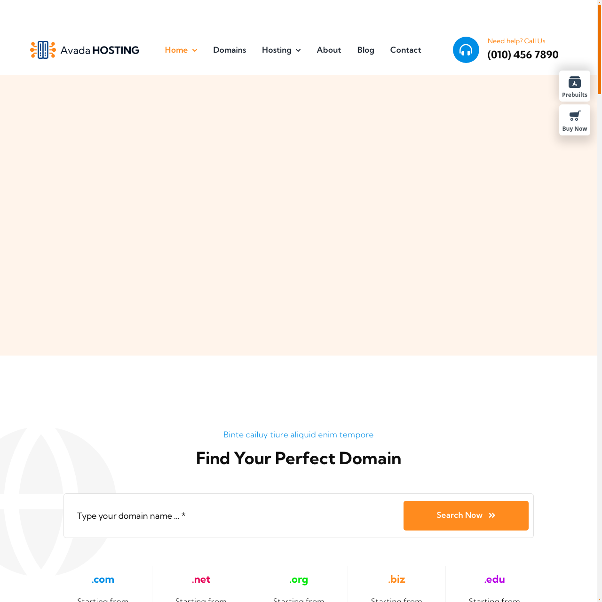The image size is (602, 602).
Task: Open the Blog page
Action: click(x=365, y=50)
